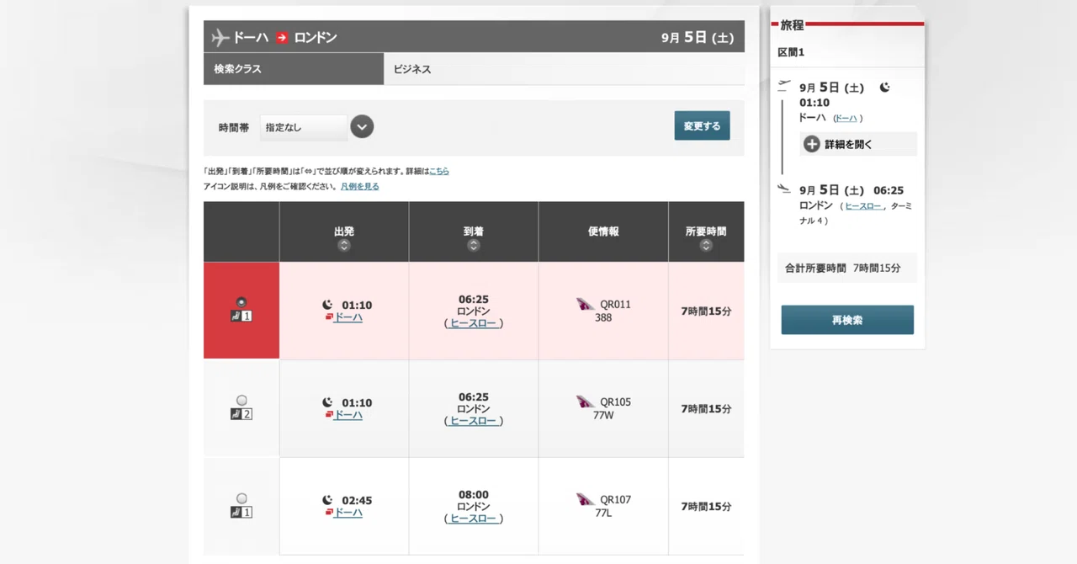1077x564 pixels.
Task: Select the ビジネス class tab
Action: 564,69
